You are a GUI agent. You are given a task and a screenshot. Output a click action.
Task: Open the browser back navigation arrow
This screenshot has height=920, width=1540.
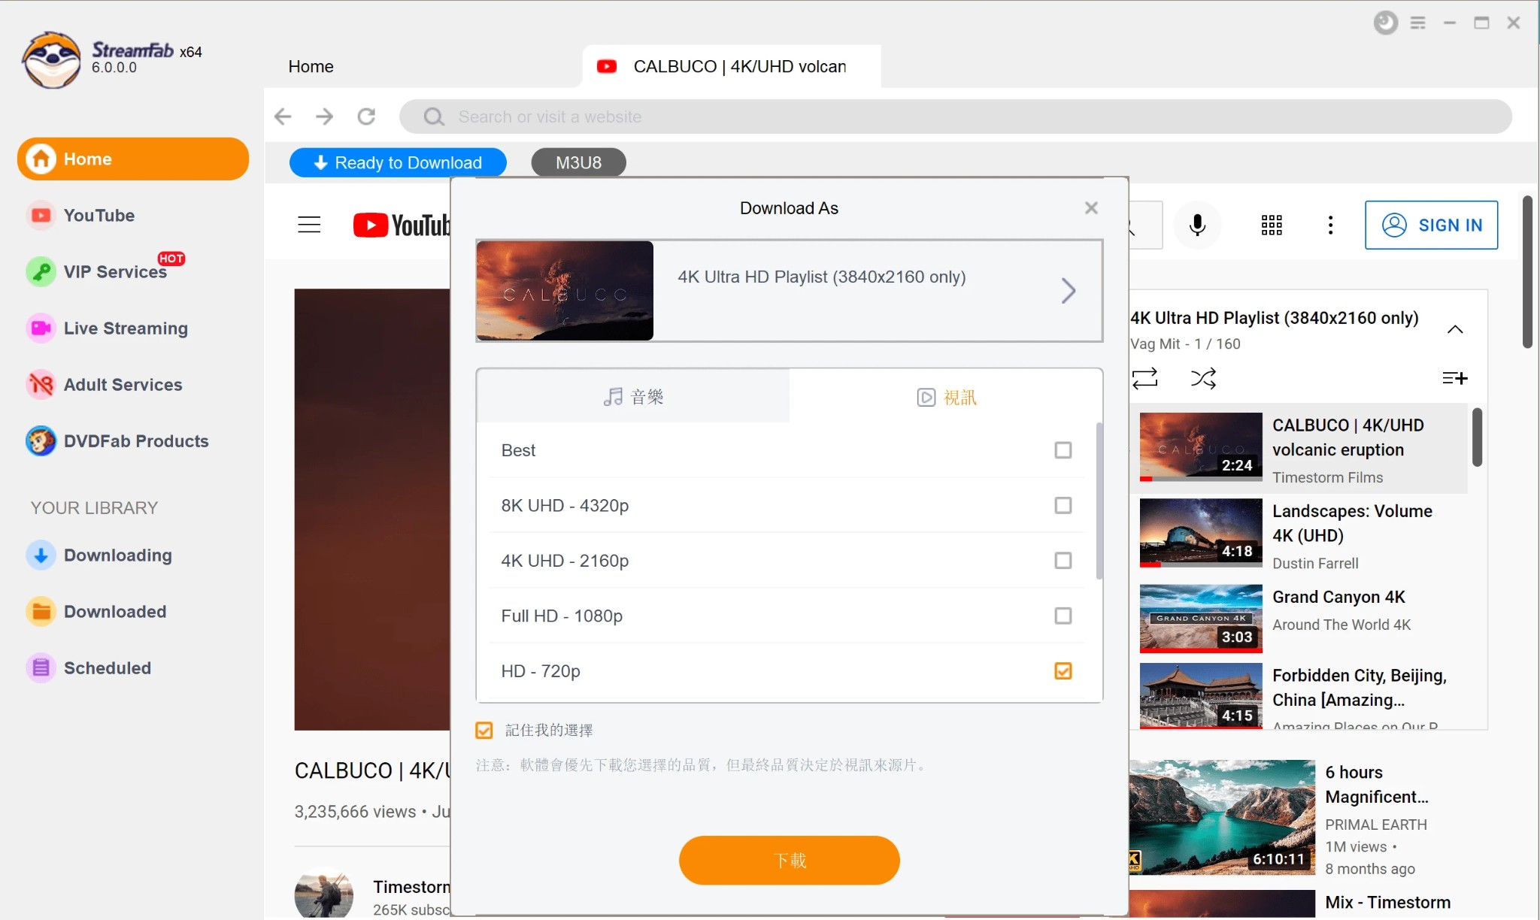tap(285, 116)
